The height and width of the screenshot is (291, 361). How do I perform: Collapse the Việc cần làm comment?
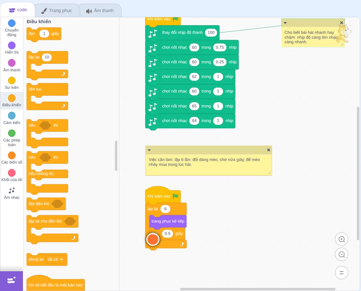149,150
